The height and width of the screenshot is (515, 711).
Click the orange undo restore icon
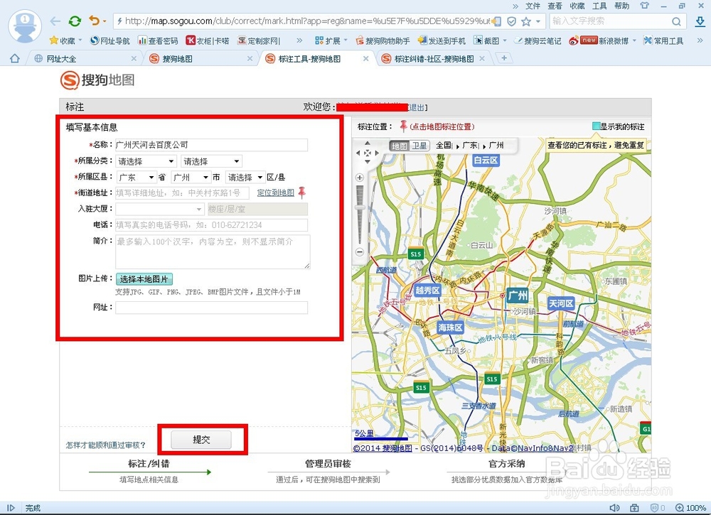pos(95,21)
